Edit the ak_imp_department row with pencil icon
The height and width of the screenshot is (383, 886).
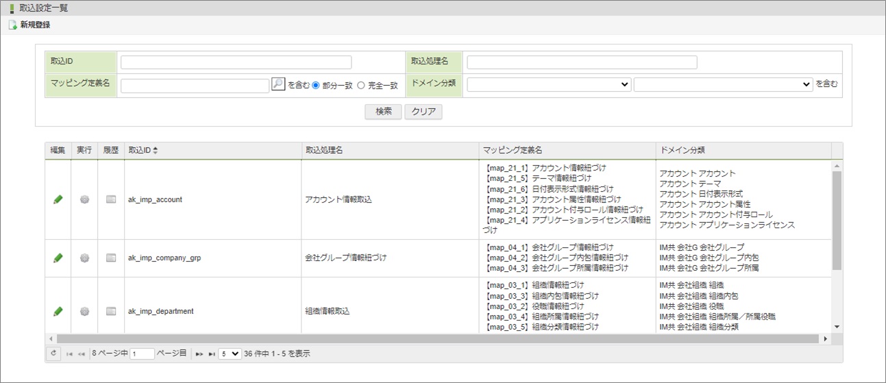58,311
